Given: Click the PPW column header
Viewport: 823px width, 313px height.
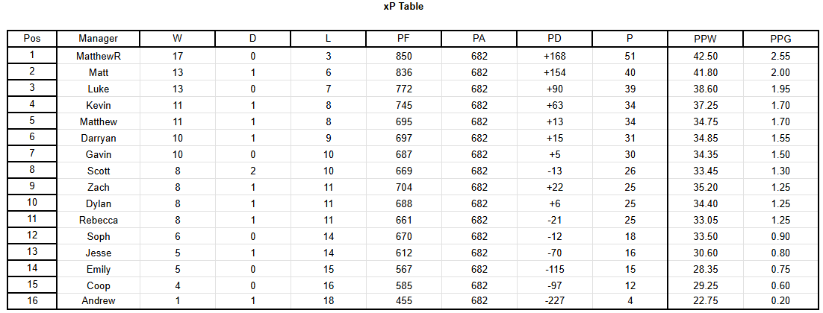Looking at the screenshot, I should click(x=705, y=38).
